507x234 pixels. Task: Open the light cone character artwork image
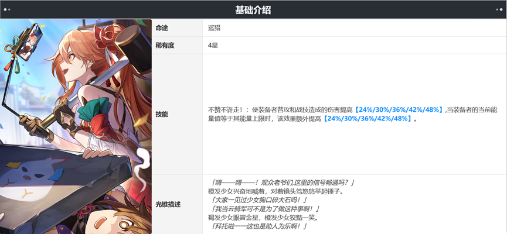tap(76, 126)
